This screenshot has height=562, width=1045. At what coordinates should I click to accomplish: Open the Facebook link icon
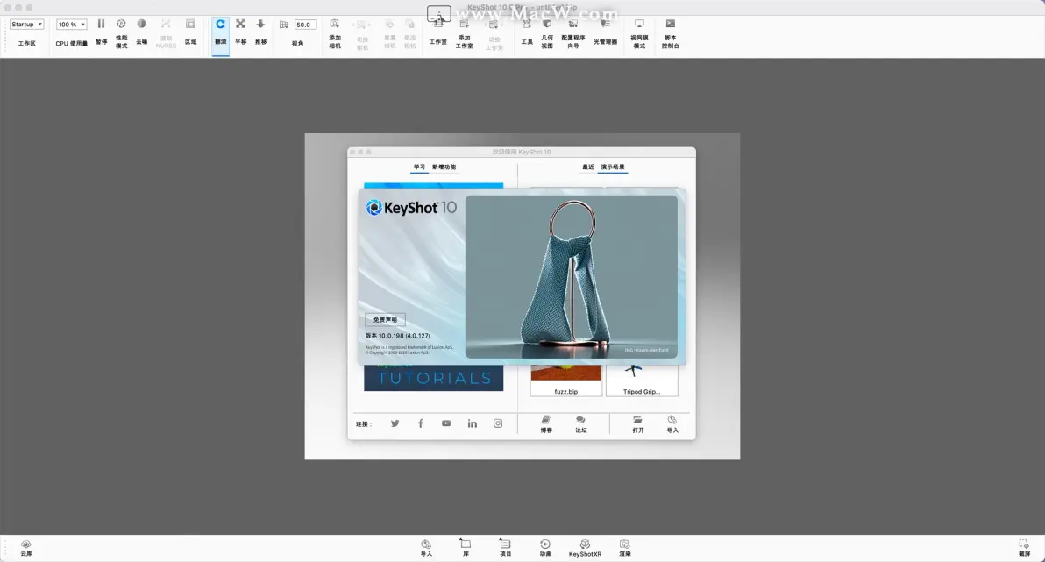[421, 423]
